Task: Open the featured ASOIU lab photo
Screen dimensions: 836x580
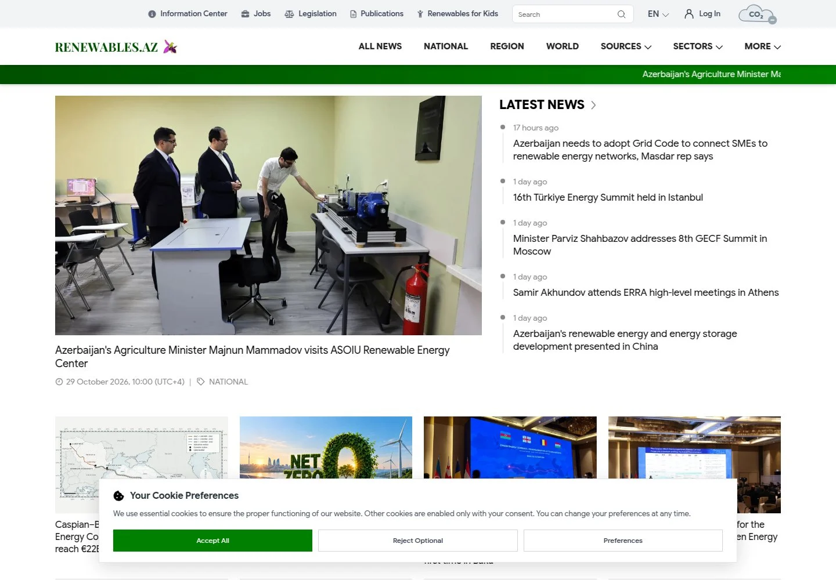Action: (268, 215)
